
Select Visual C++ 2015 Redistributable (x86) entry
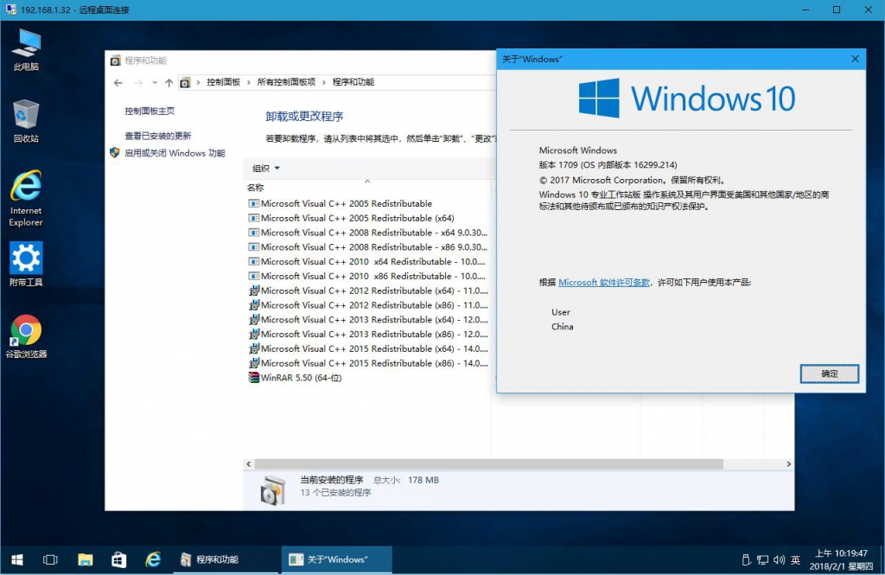tap(368, 363)
